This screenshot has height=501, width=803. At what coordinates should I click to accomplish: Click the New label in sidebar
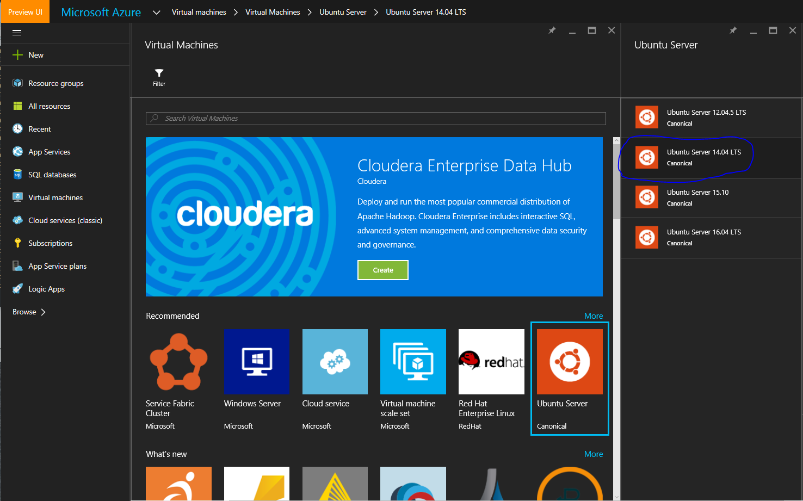pyautogui.click(x=36, y=55)
